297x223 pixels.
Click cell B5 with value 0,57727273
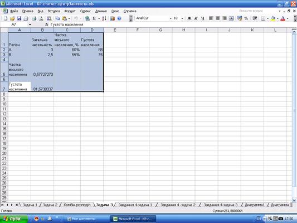(x=42, y=69)
